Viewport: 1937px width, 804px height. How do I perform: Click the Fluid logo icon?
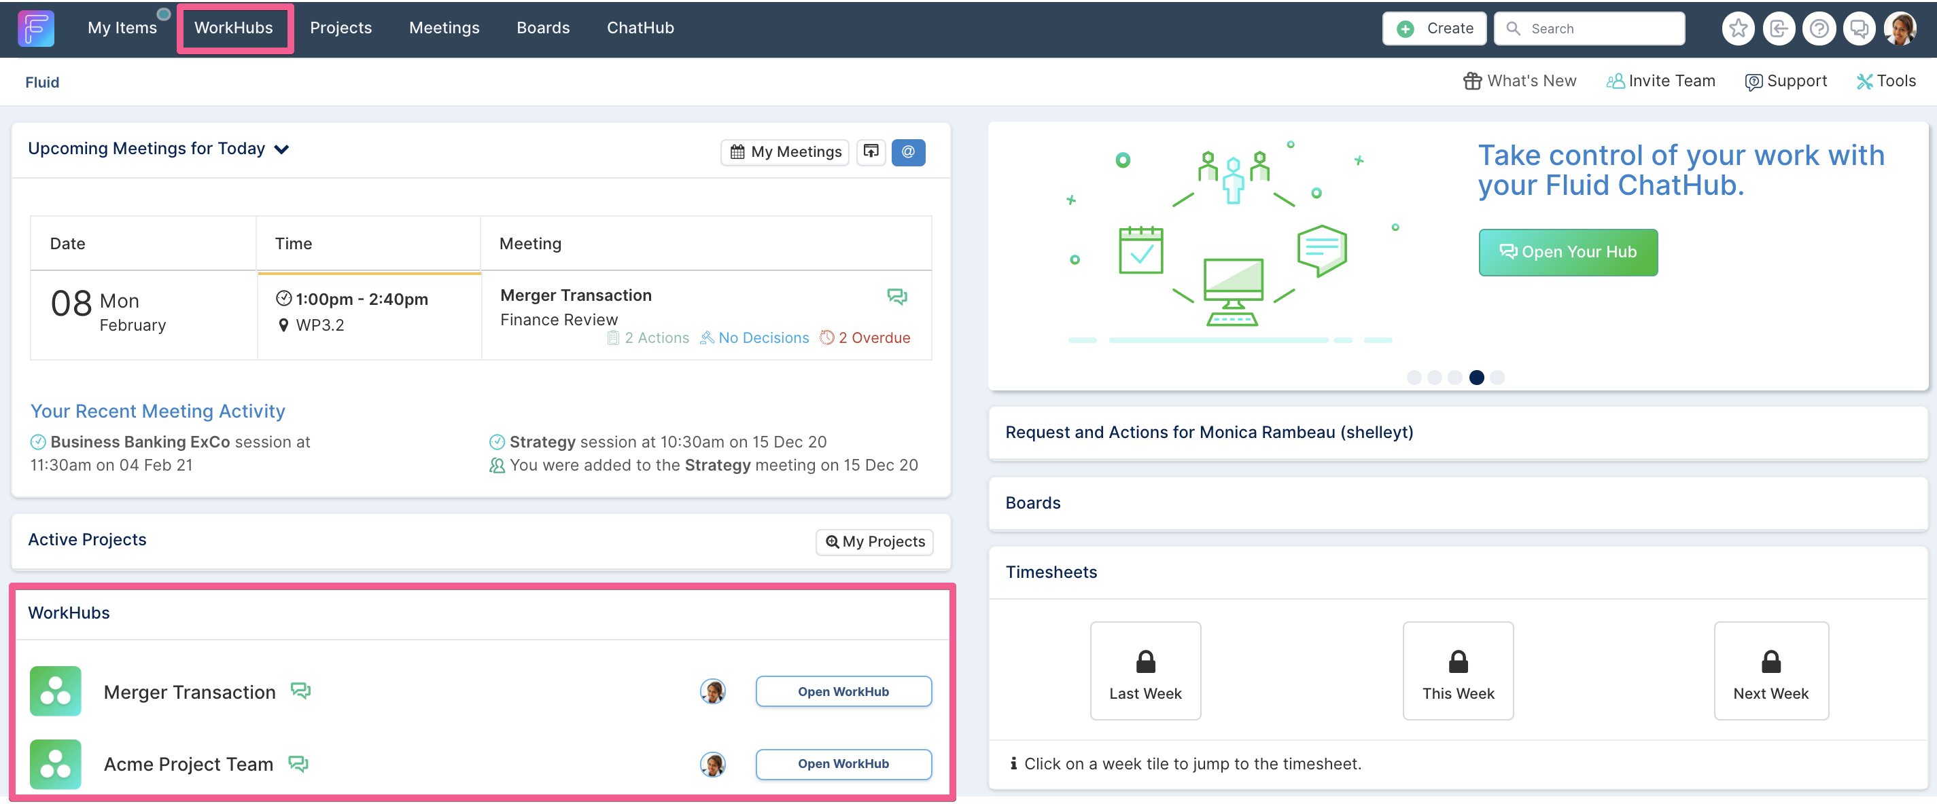pyautogui.click(x=35, y=29)
